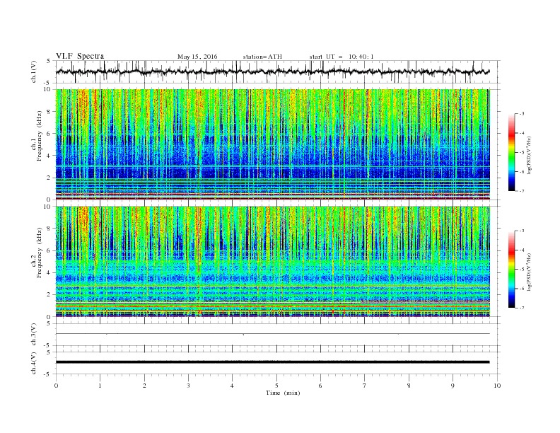This screenshot has height=433, width=560.
Task: Click the -3 label on ch.1 color bar
Action: pos(522,114)
